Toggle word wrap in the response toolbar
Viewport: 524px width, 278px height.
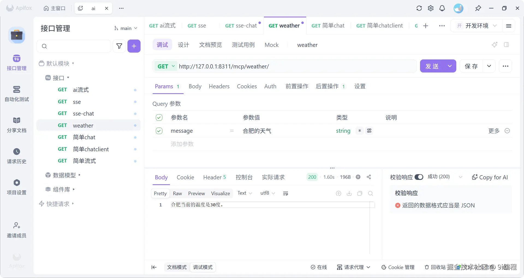(285, 194)
